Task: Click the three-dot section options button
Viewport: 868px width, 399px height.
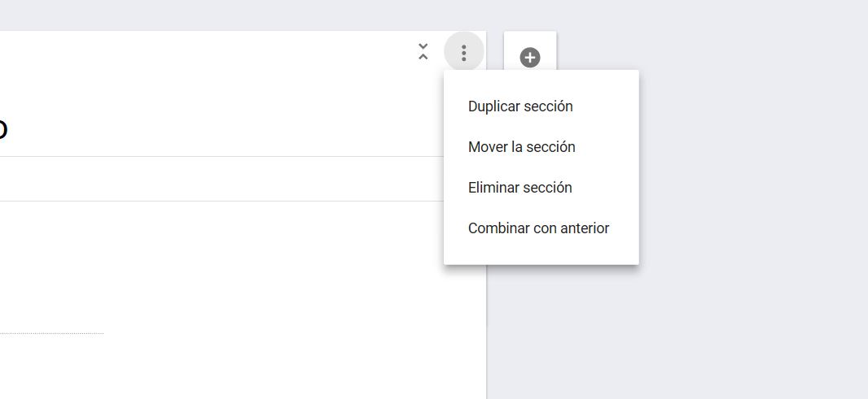Action: point(464,53)
